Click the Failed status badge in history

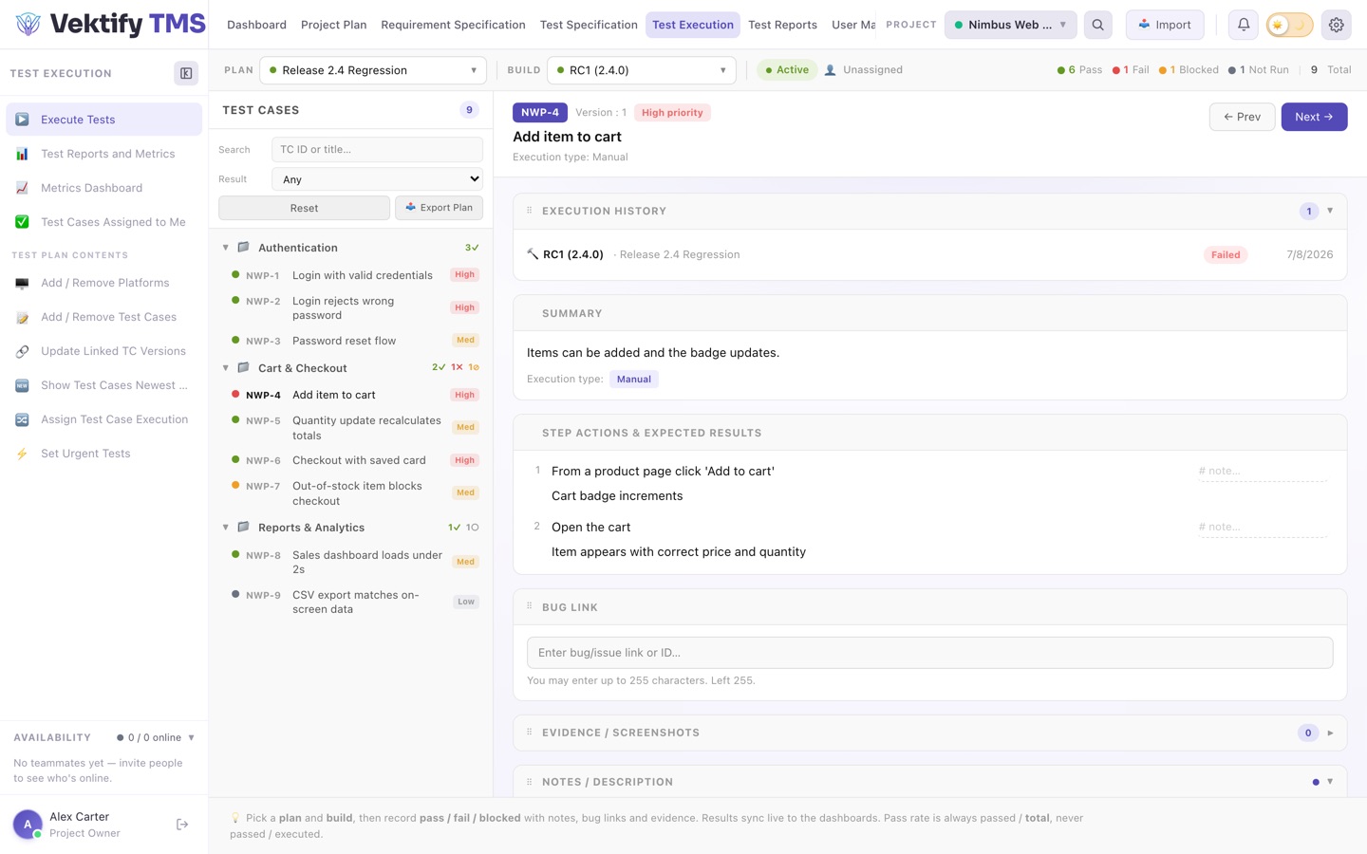1226,254
